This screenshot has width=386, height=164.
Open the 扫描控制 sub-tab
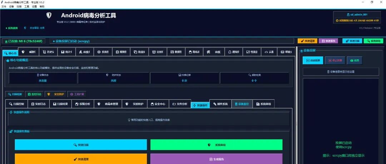coord(16,104)
